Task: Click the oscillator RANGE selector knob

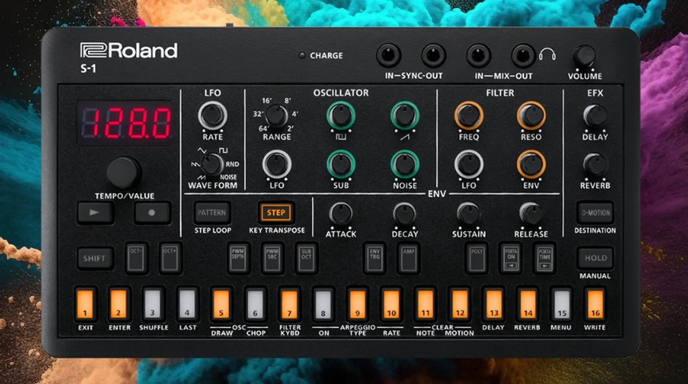Action: (276, 115)
